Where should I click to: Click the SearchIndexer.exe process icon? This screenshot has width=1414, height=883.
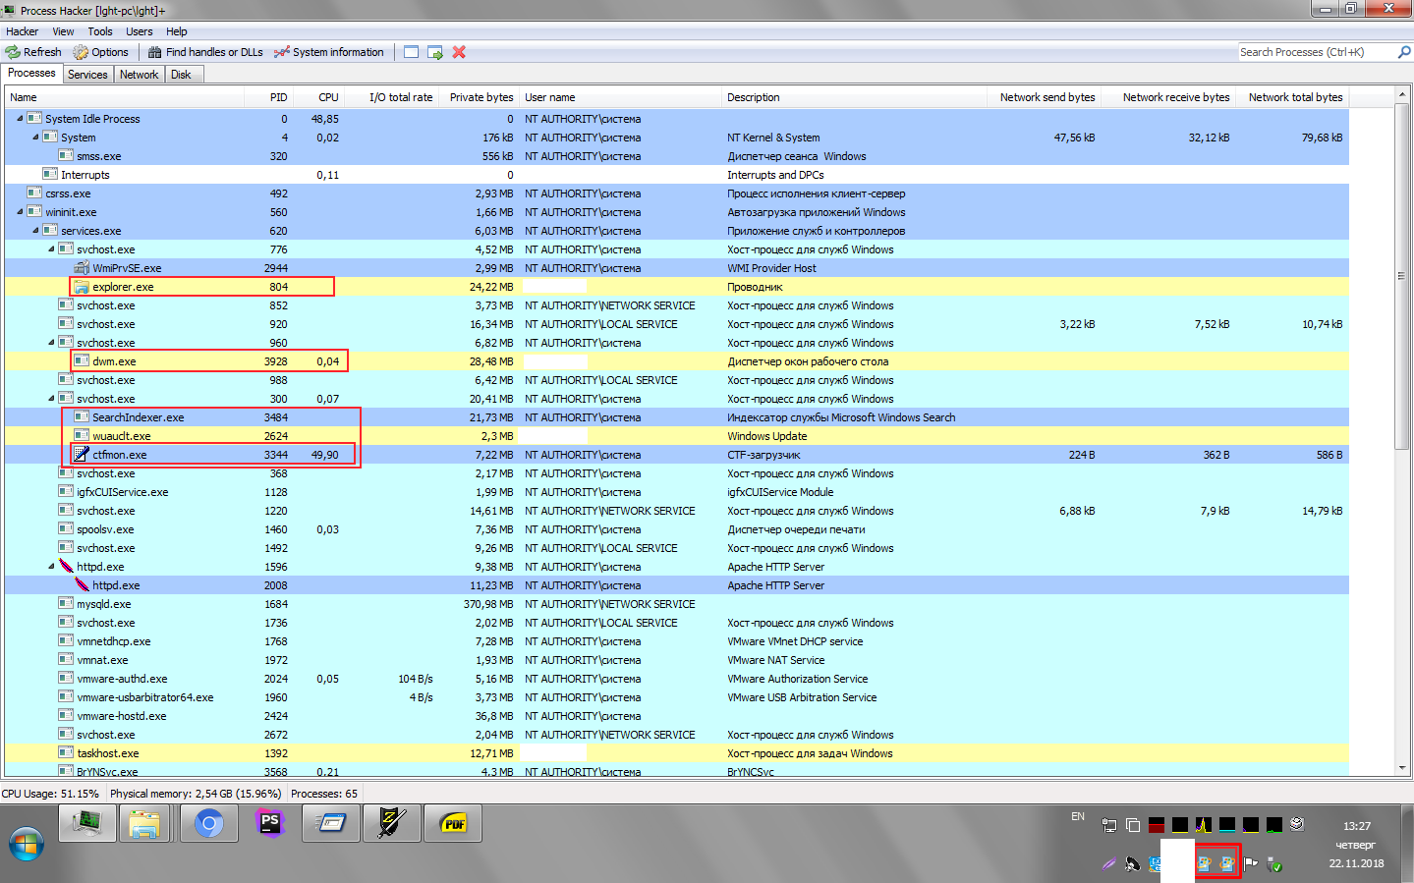click(x=82, y=417)
